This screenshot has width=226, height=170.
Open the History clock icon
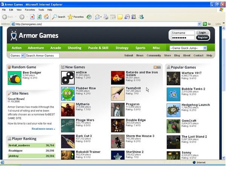pyautogui.click(x=89, y=17)
